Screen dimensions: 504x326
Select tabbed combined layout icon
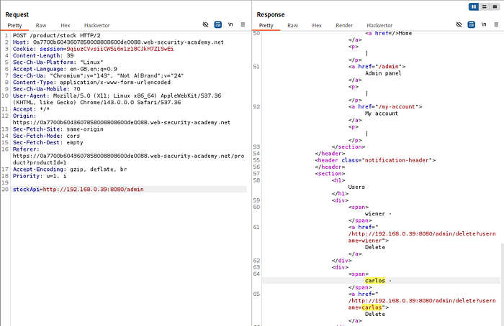click(495, 6)
